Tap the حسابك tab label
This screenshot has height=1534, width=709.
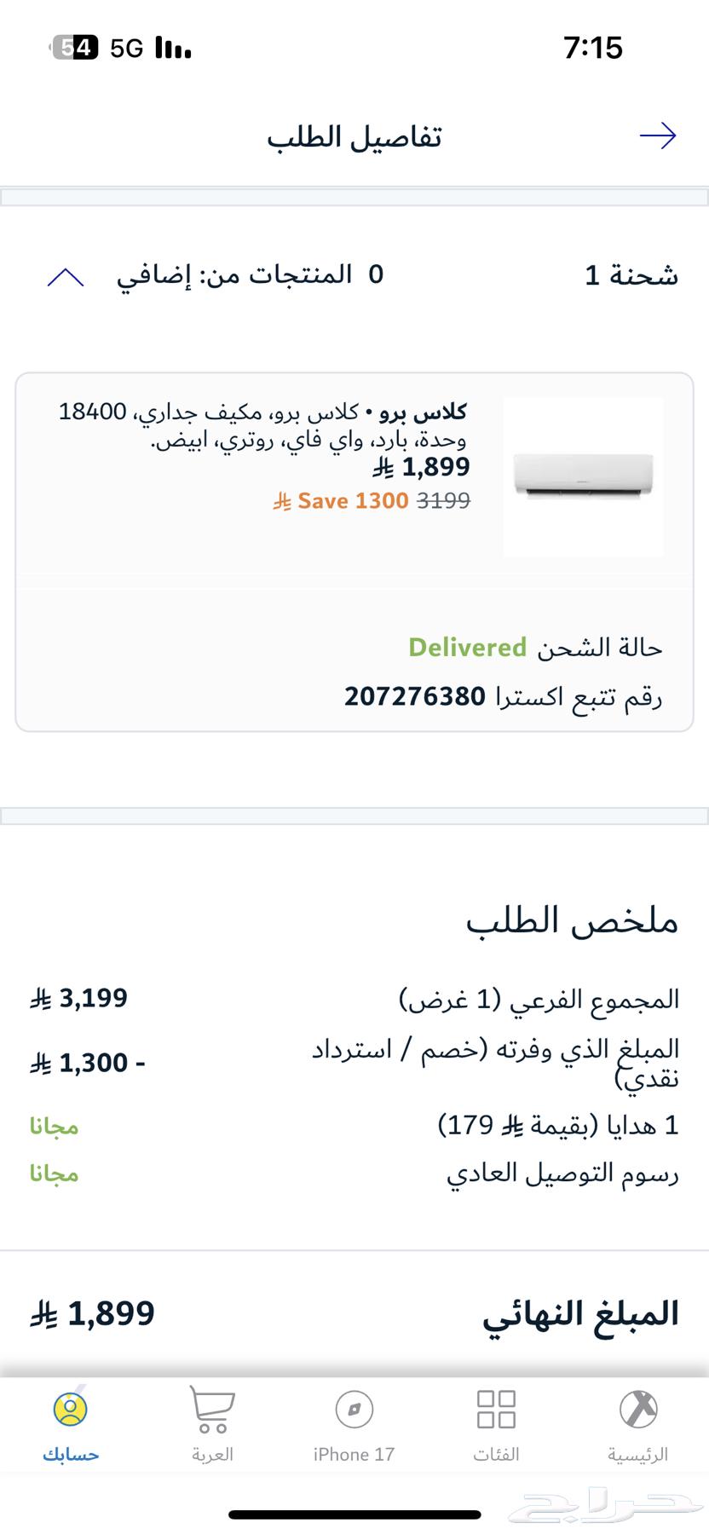point(71,1455)
